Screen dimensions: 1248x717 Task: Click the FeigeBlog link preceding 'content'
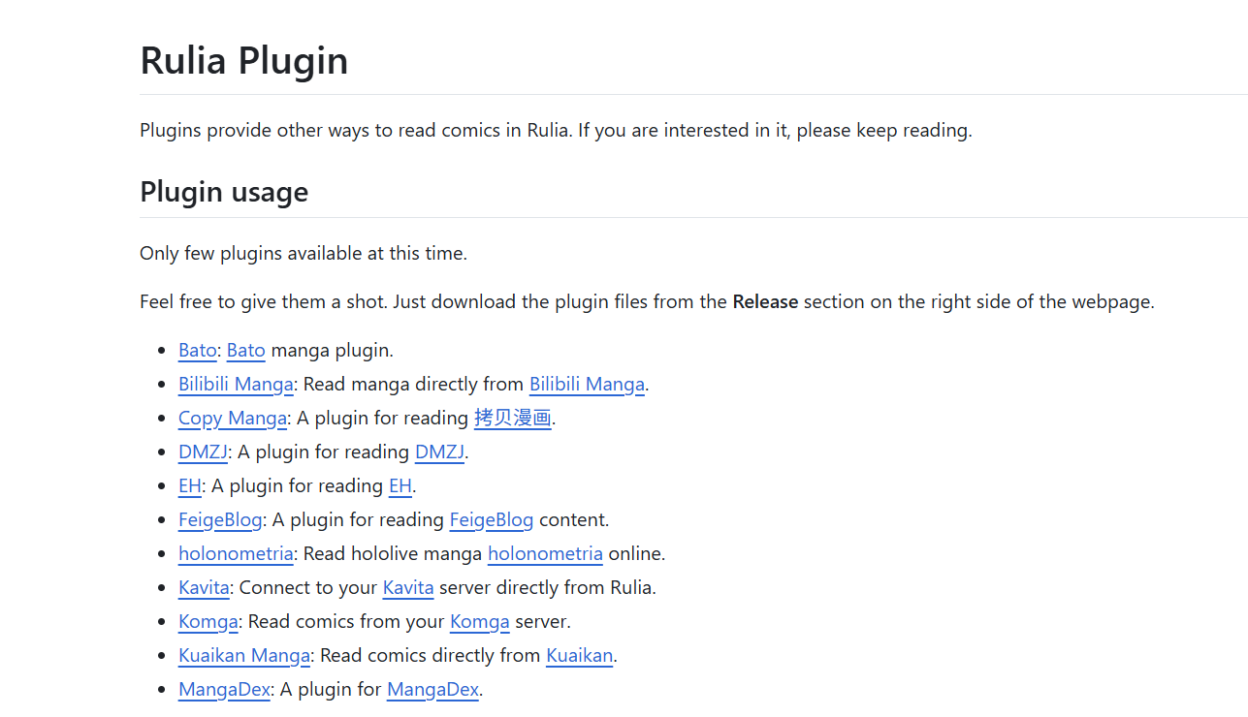tap(491, 520)
